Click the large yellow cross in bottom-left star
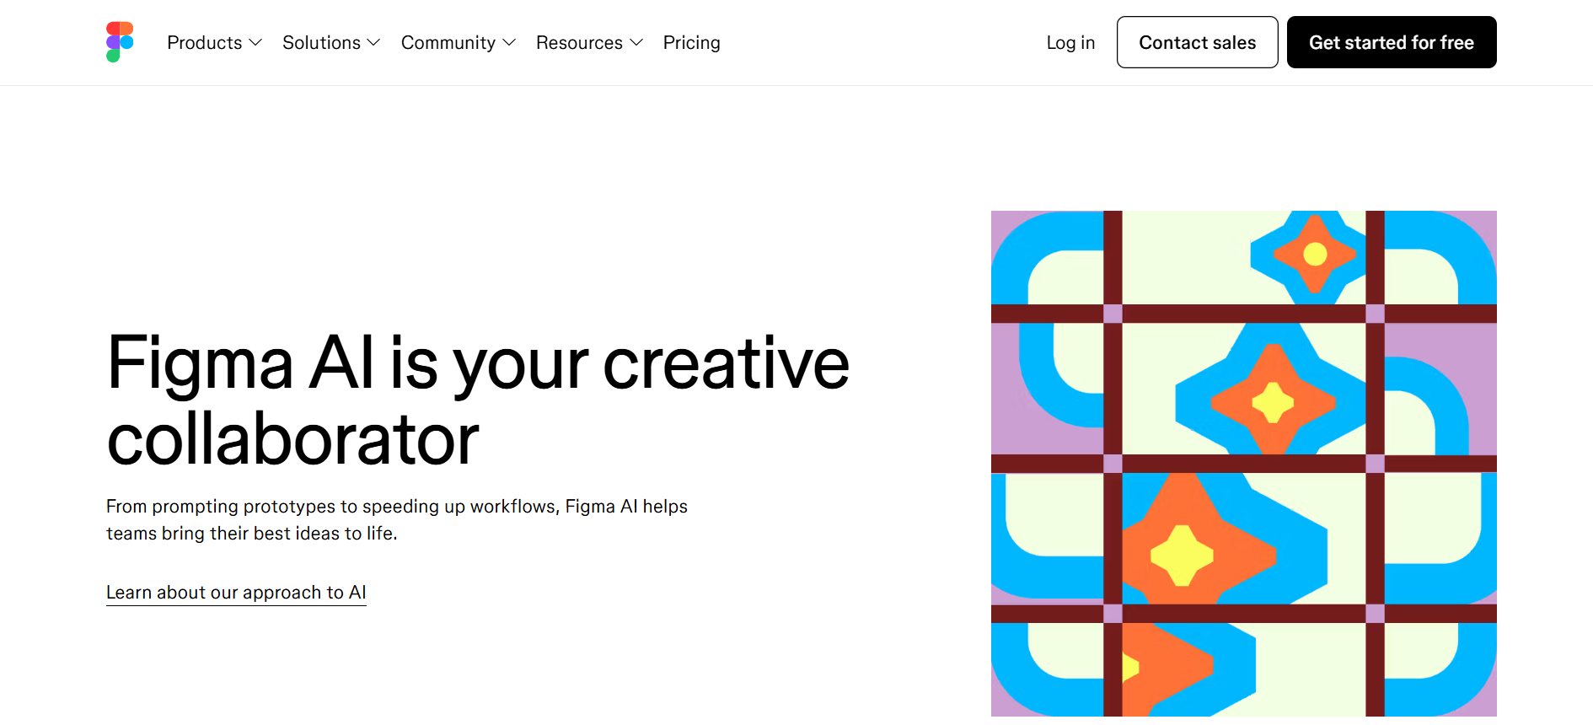The width and height of the screenshot is (1593, 725). (1182, 556)
